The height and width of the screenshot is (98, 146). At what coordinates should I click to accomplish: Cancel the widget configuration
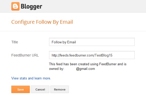[x=40, y=89]
